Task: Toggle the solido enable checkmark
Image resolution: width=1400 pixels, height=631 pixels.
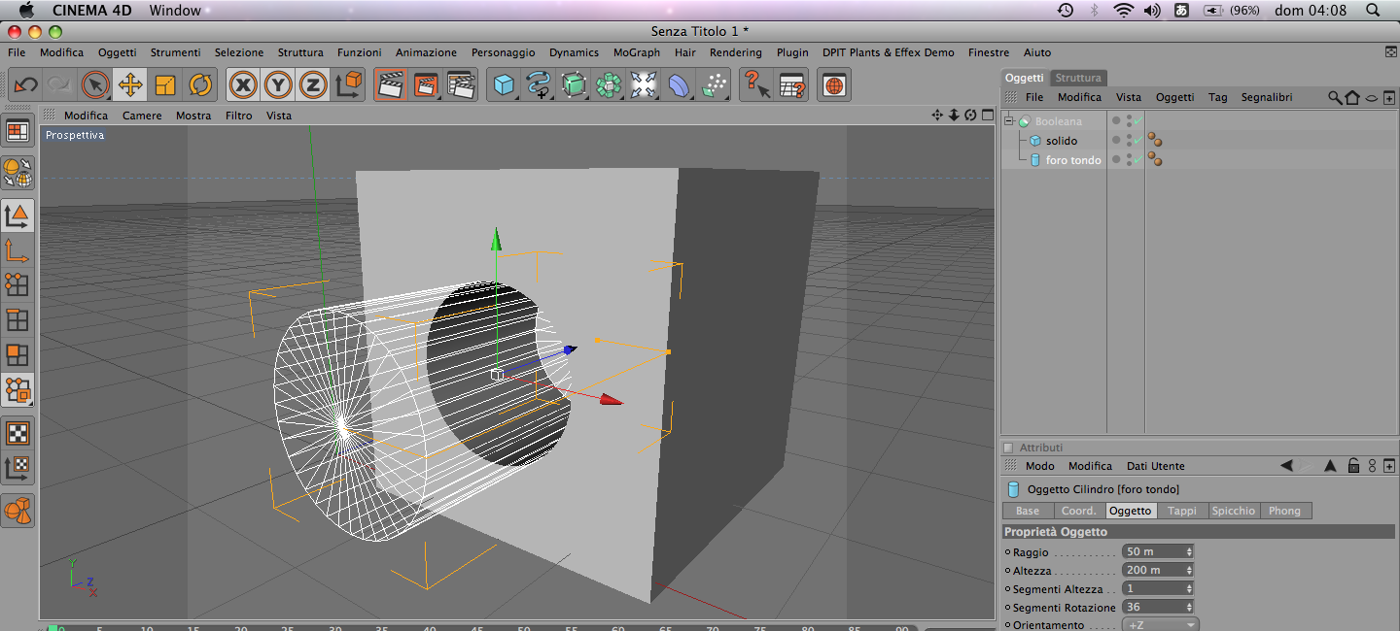Action: click(1137, 141)
